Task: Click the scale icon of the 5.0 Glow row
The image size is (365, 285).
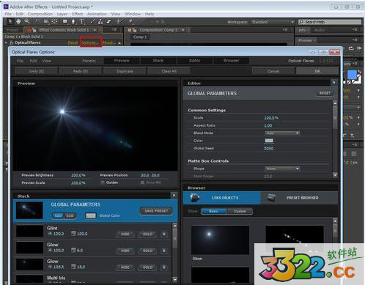Action: (x=73, y=250)
